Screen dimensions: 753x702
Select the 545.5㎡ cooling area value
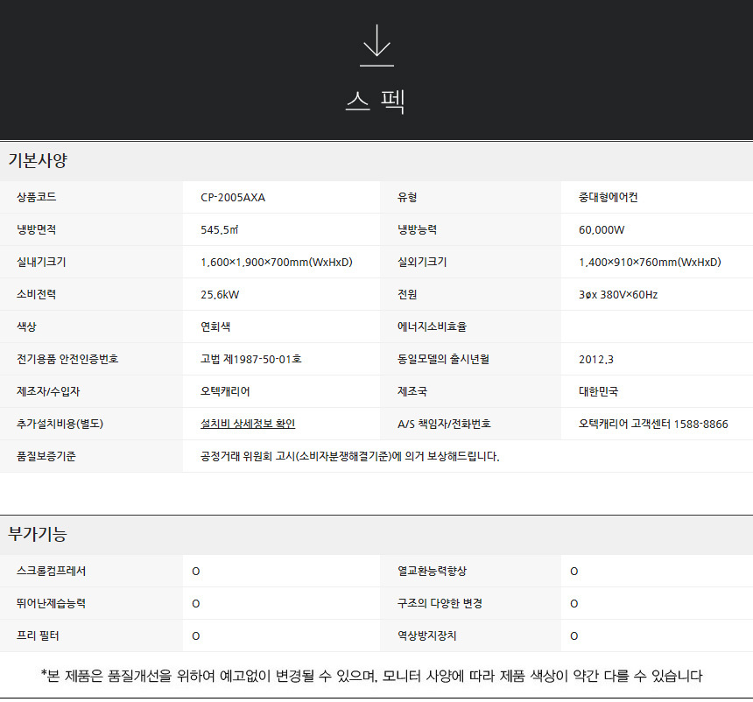(220, 230)
